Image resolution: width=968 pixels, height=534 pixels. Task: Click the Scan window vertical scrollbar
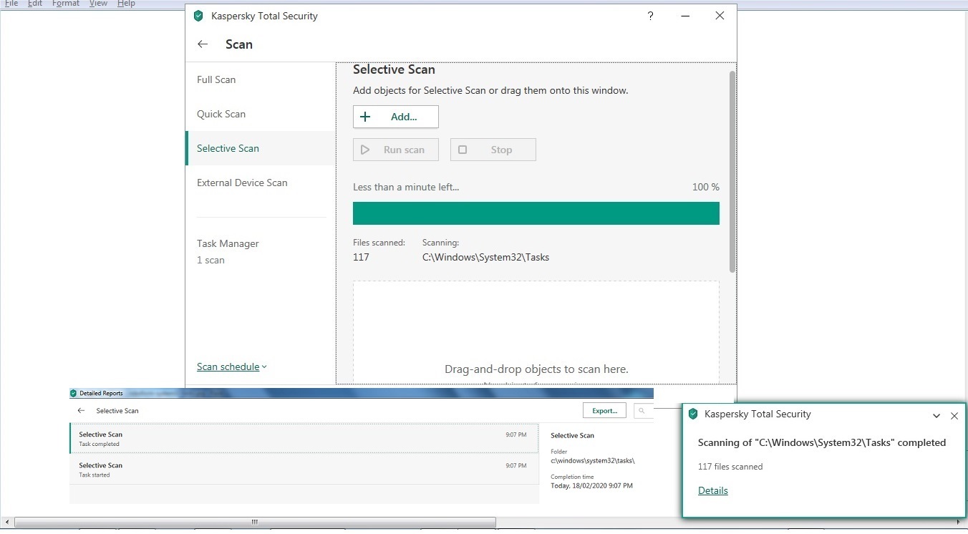click(732, 171)
